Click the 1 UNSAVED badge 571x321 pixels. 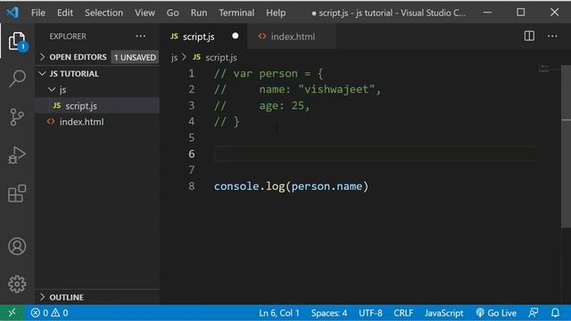point(135,57)
